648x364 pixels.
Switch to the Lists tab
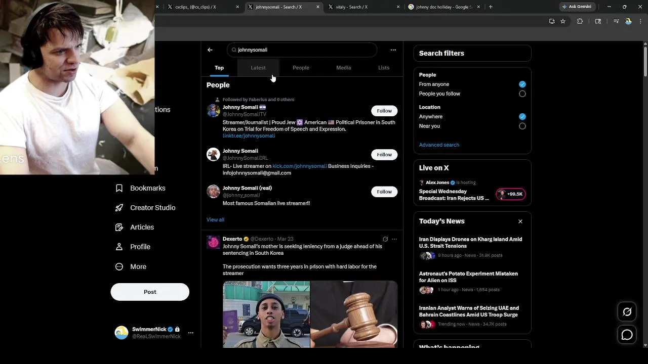(x=384, y=68)
